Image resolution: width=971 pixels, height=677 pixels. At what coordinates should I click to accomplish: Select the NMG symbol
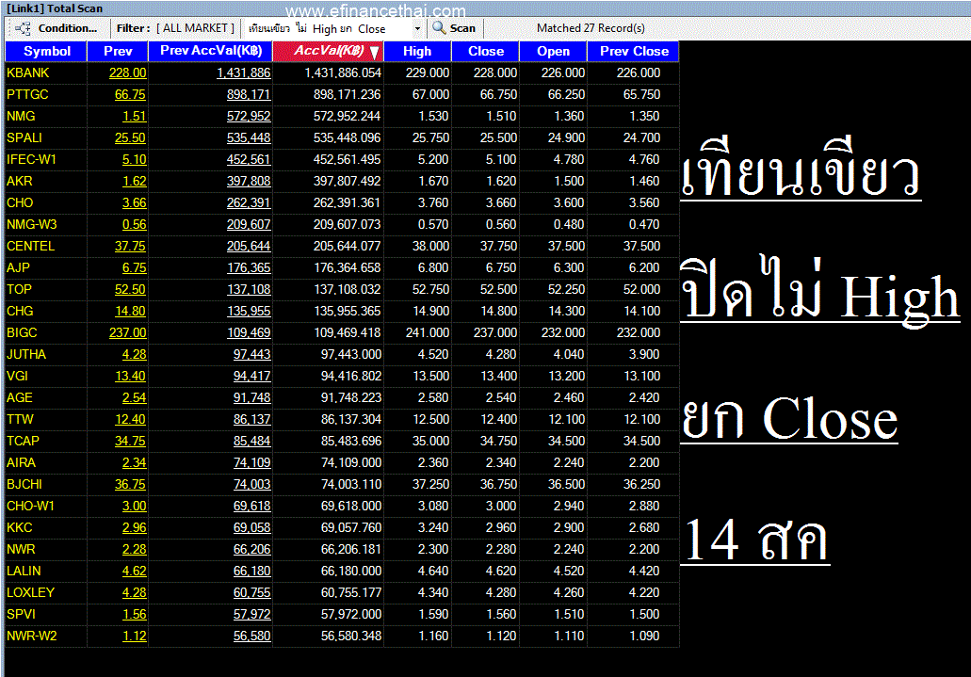click(x=21, y=117)
